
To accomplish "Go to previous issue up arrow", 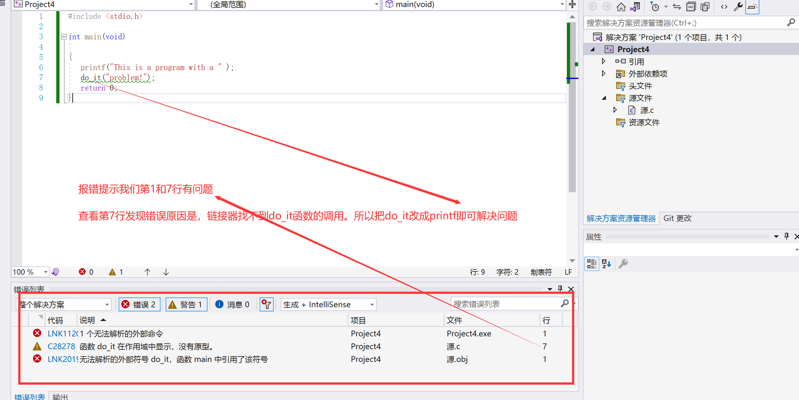I will click(147, 272).
